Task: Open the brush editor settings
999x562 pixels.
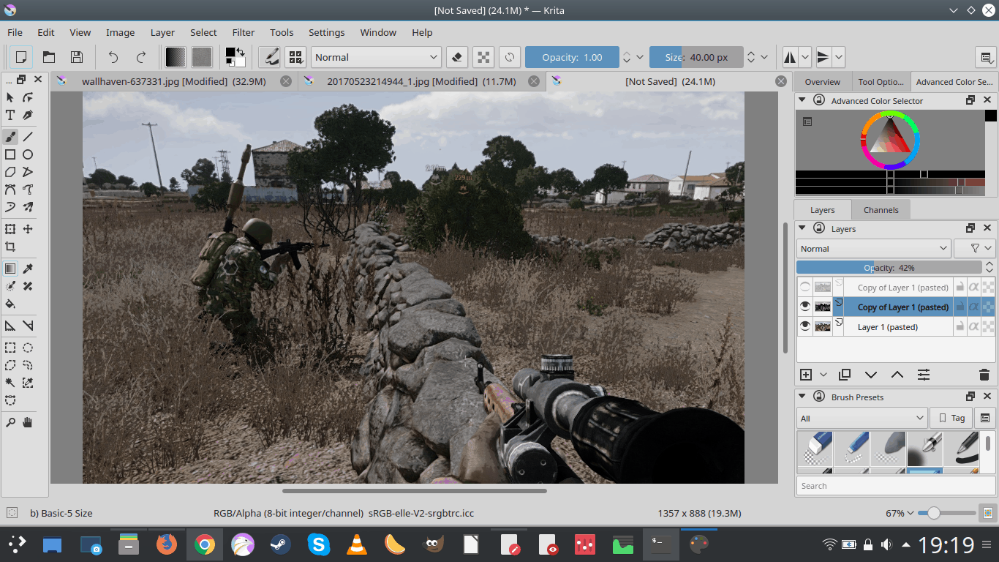Action: [x=269, y=57]
